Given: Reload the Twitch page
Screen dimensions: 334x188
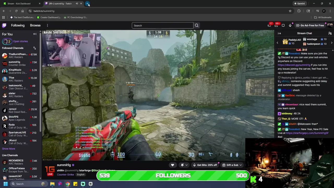Looking at the screenshot, I should click(x=16, y=11).
